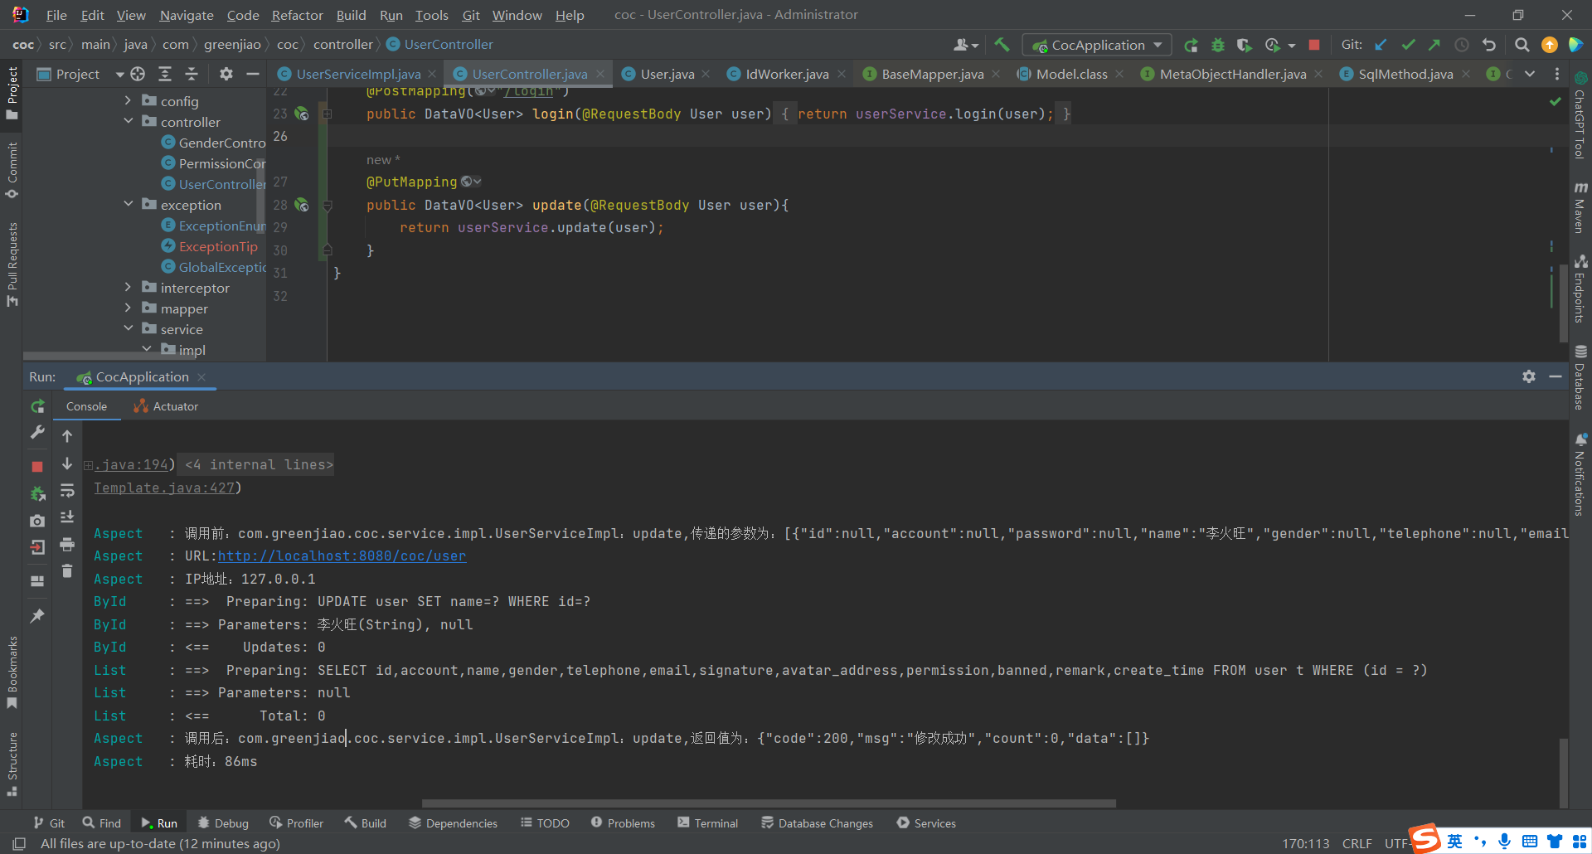Click the Search Everywhere magnifier icon
Image resolution: width=1592 pixels, height=854 pixels.
tap(1522, 45)
